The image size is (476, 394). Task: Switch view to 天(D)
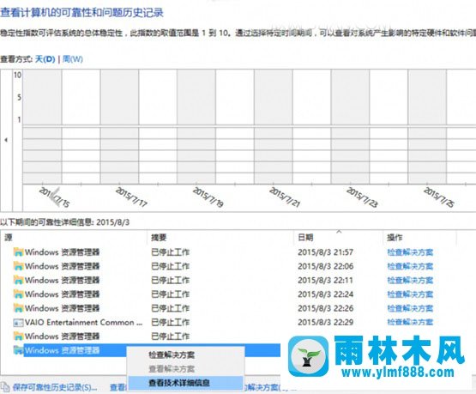45,59
